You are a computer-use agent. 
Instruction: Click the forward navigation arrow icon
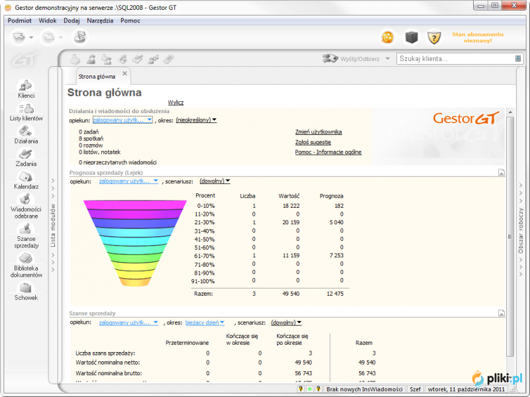tap(48, 37)
